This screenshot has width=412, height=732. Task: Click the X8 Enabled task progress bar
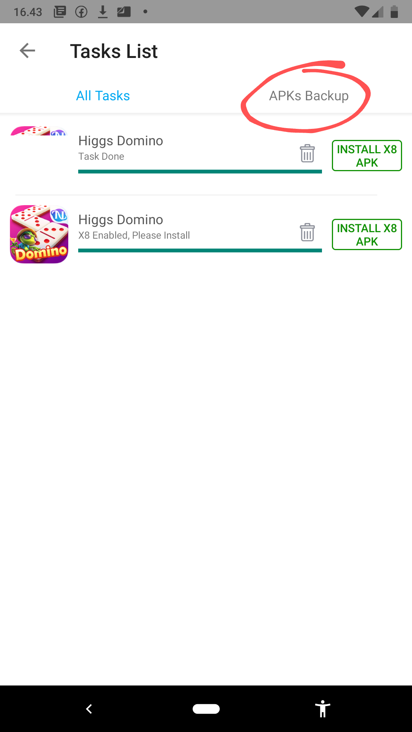(x=200, y=250)
